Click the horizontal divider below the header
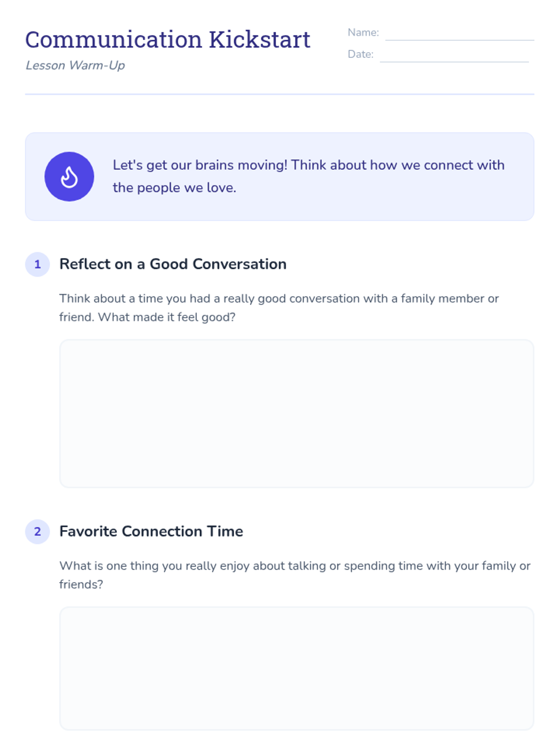This screenshot has height=746, width=559. pos(279,94)
